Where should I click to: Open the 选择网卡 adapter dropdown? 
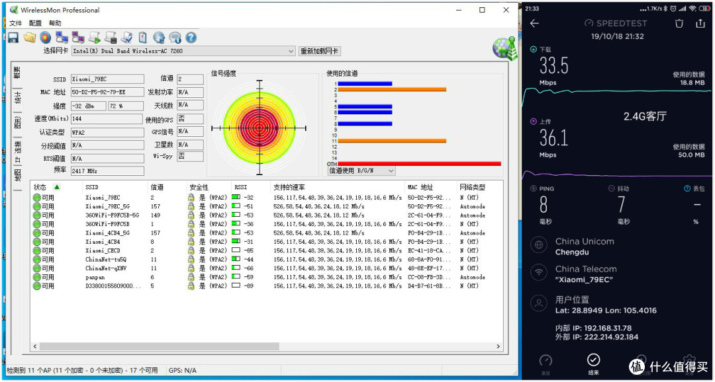[x=184, y=52]
